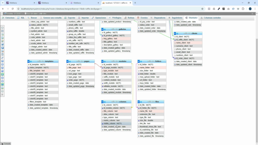Open the Buscar tab
Screen dimensions: 258x145
(x=32, y=18)
